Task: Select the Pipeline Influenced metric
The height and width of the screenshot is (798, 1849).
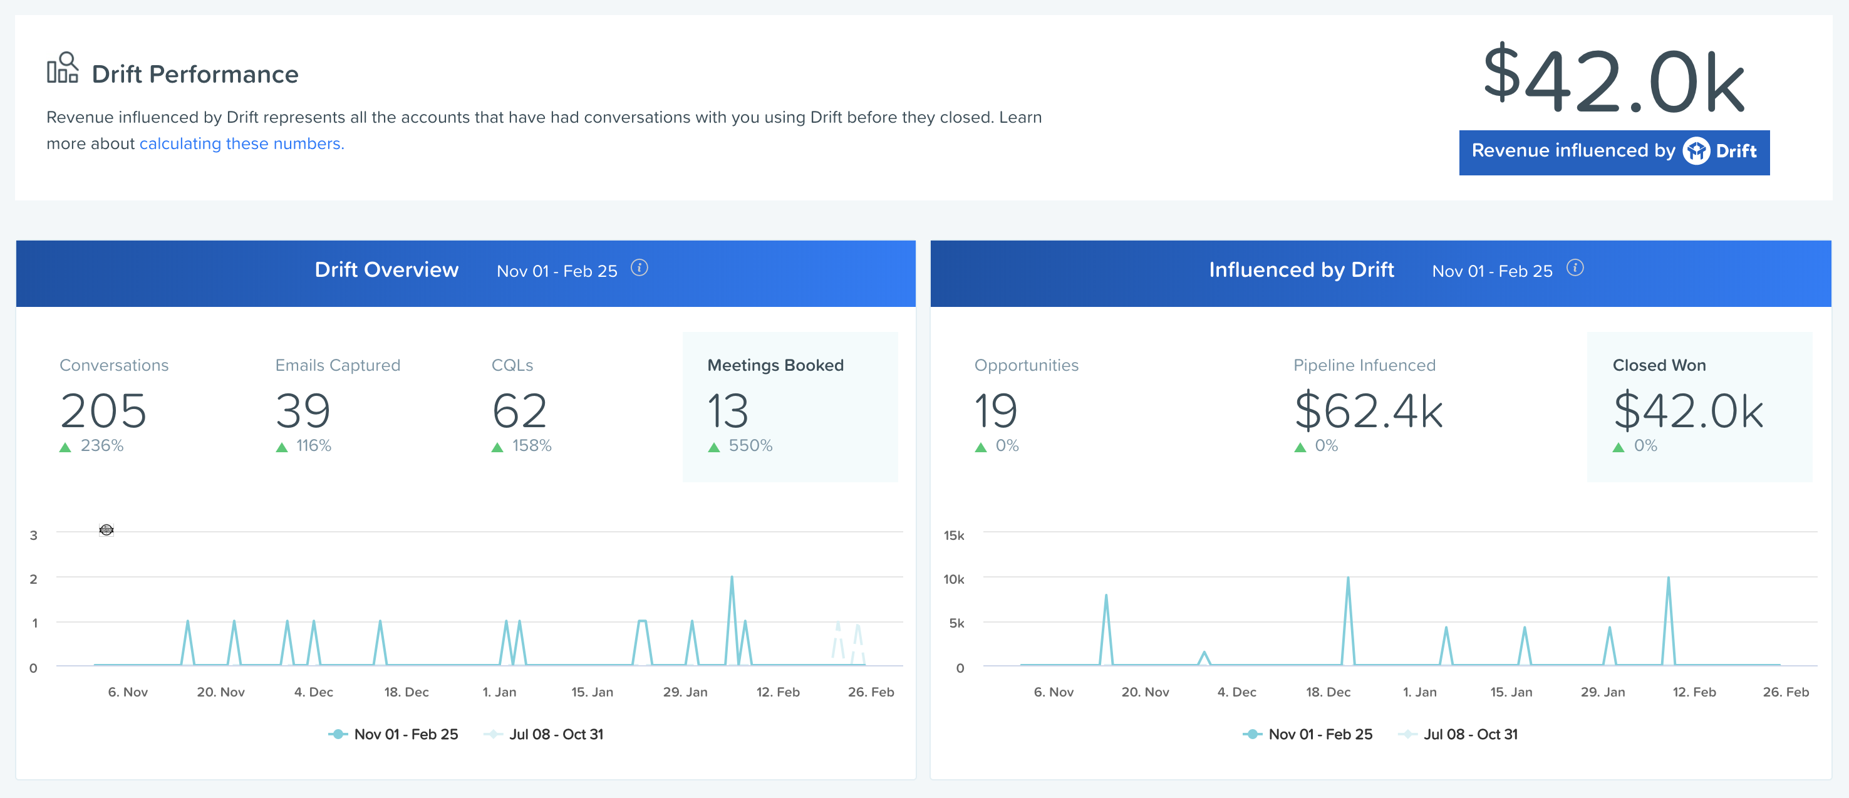Action: [1368, 406]
